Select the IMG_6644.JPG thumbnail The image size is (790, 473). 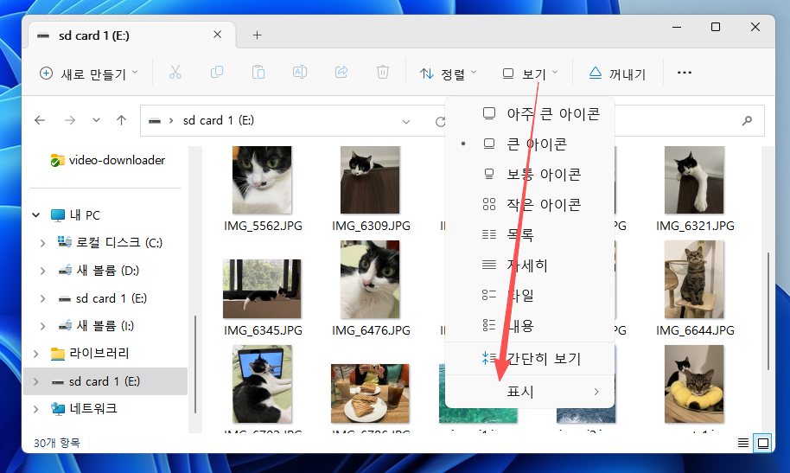[x=694, y=279]
